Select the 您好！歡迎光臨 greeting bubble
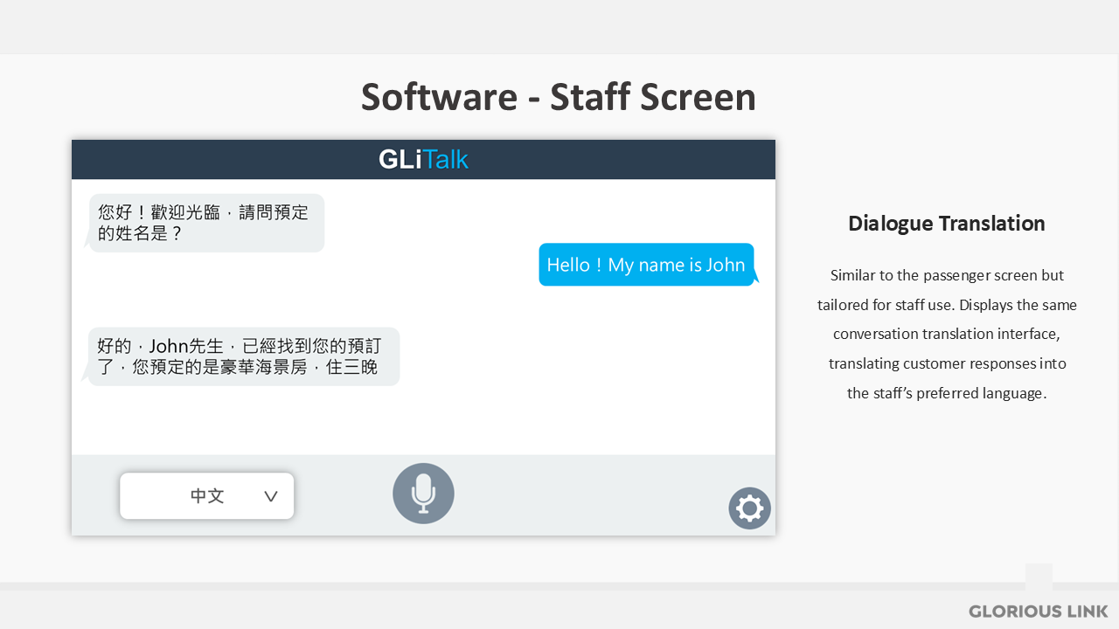The height and width of the screenshot is (629, 1119). tap(206, 223)
